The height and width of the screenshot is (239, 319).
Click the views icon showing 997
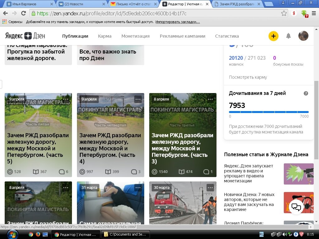click(x=82, y=172)
